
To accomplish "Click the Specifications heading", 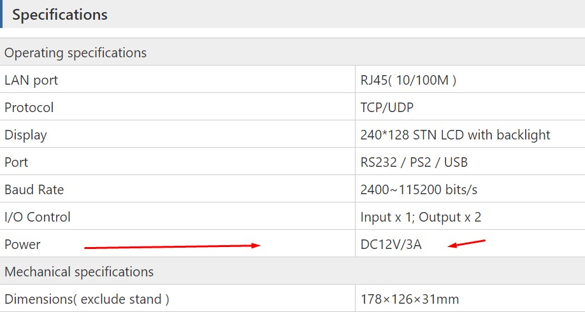I will tap(60, 15).
